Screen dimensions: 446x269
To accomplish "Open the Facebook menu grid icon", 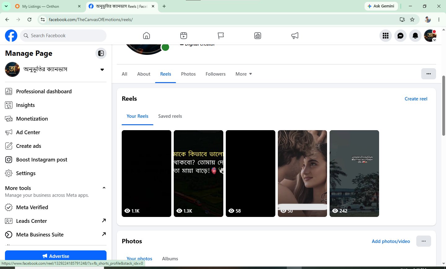I will 386,36.
